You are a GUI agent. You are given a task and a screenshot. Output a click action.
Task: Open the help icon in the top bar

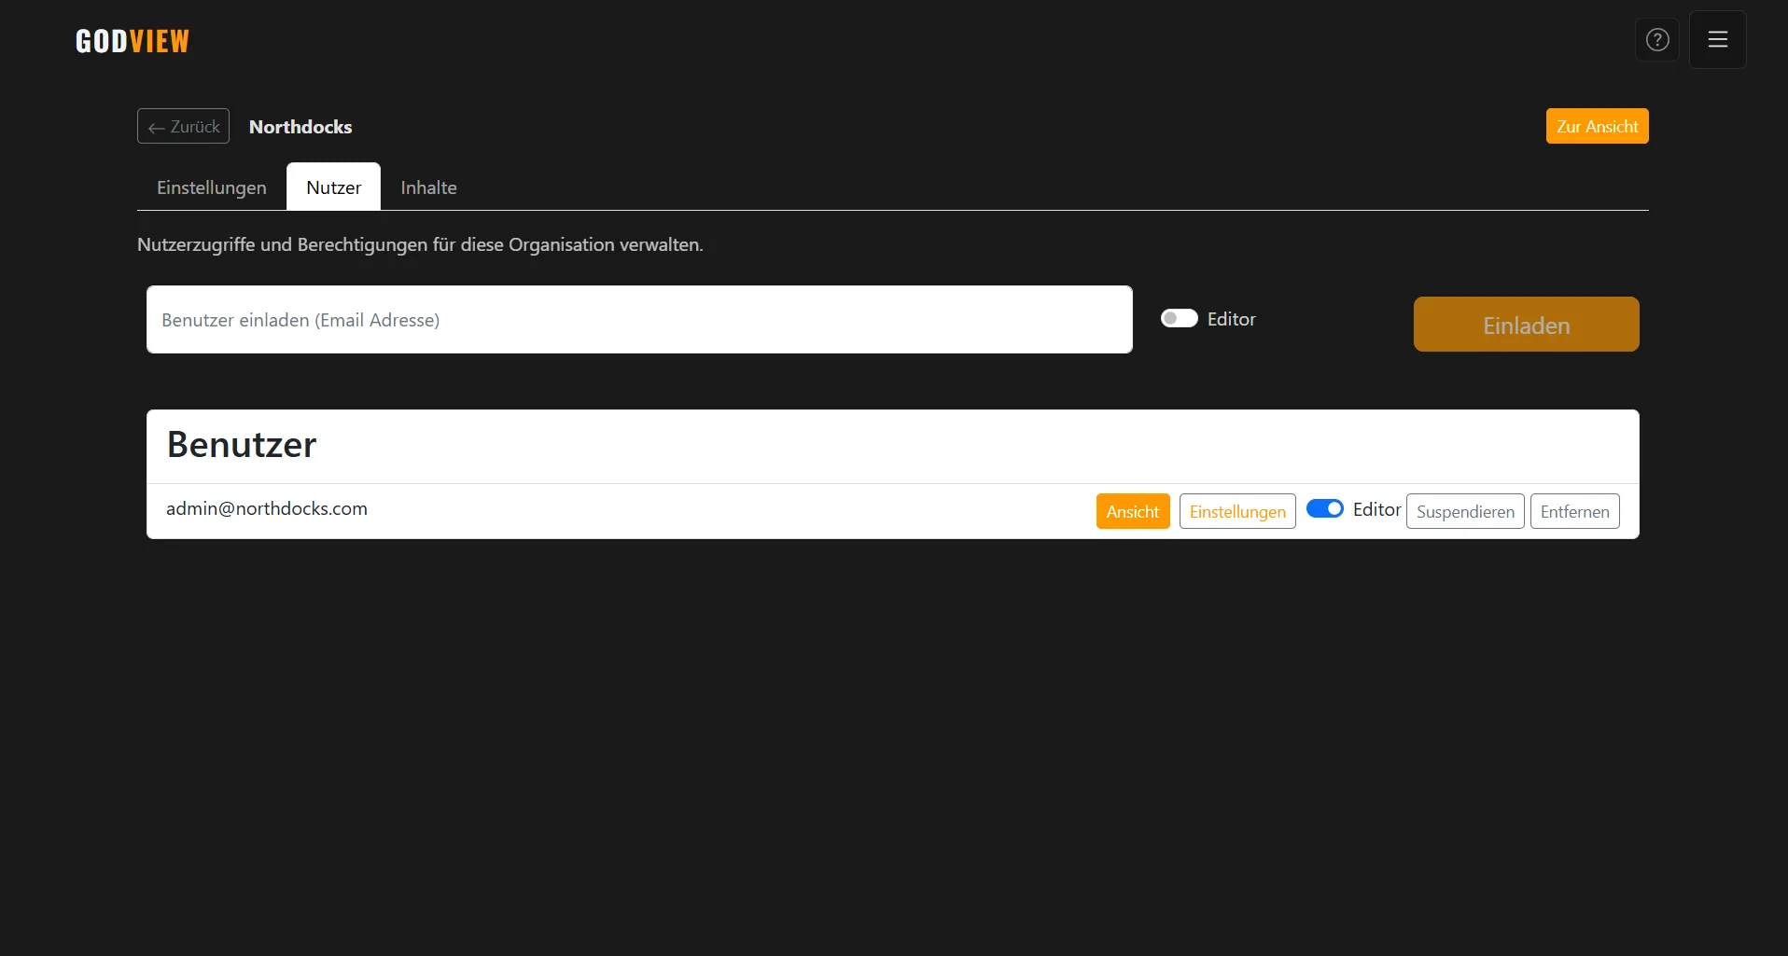coord(1656,39)
